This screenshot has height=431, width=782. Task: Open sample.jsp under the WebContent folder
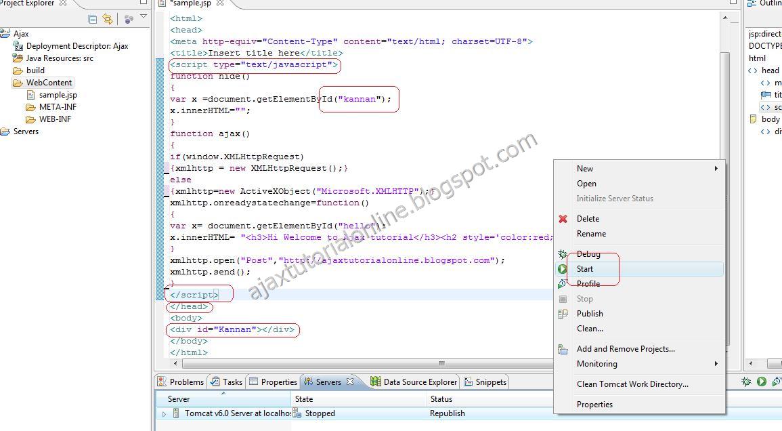pyautogui.click(x=58, y=95)
